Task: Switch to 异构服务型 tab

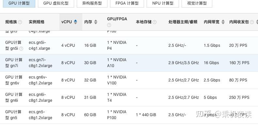Action: (92, 3)
